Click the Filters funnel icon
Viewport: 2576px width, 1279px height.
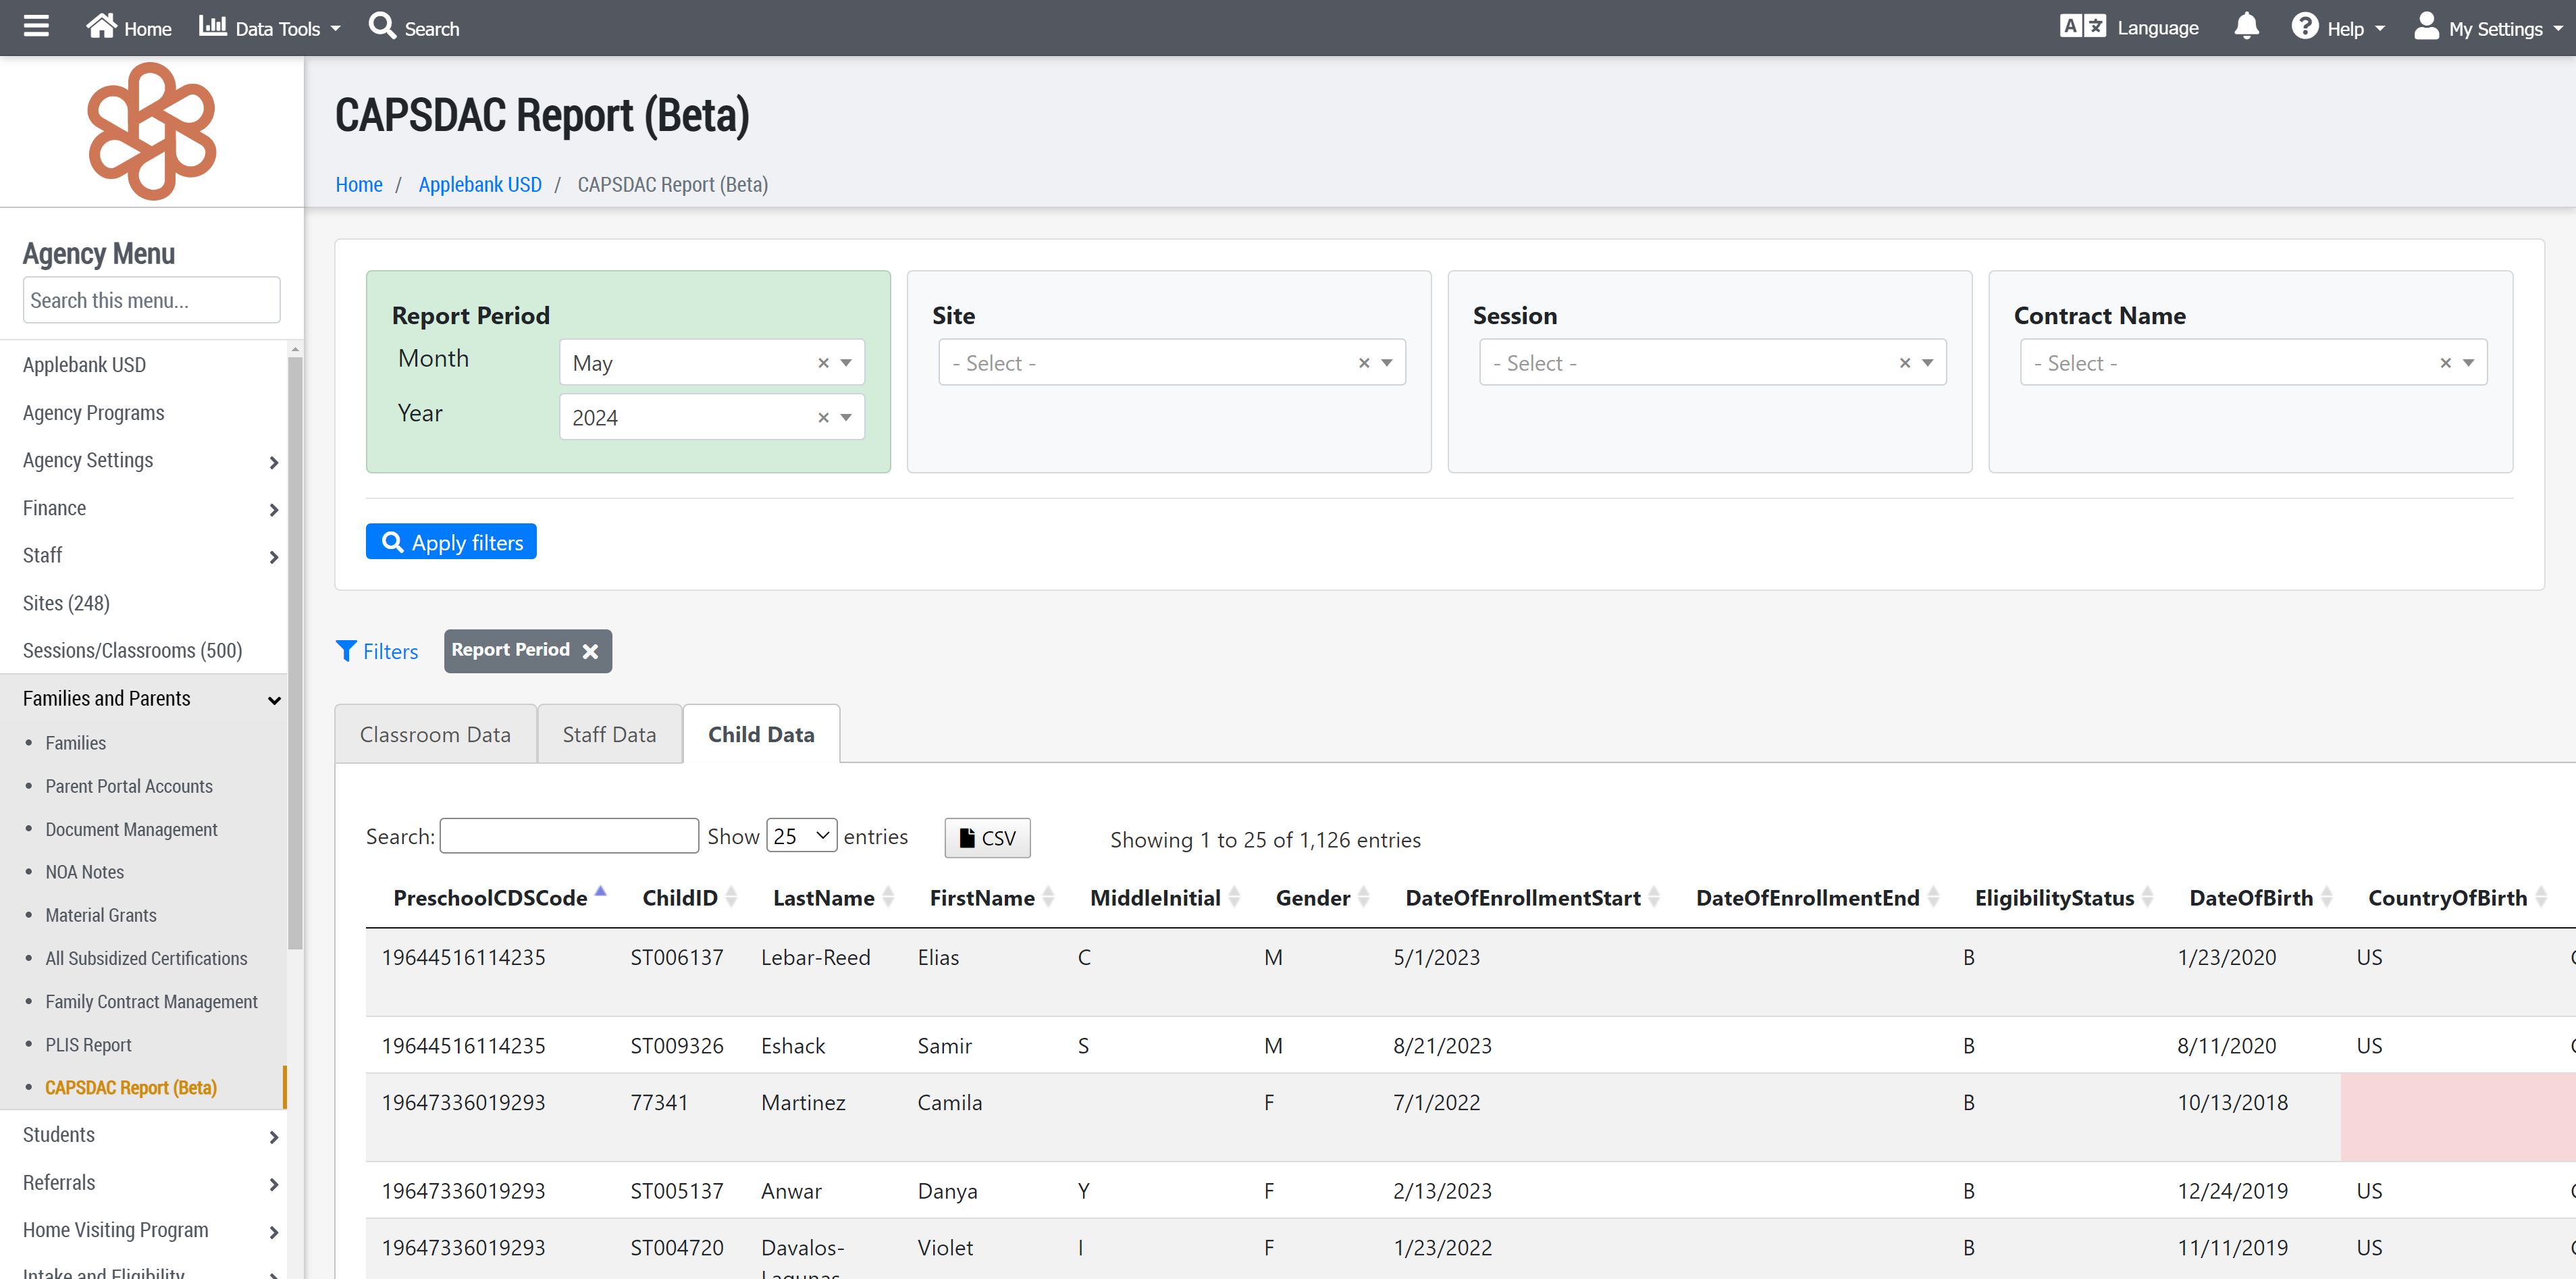[x=346, y=652]
